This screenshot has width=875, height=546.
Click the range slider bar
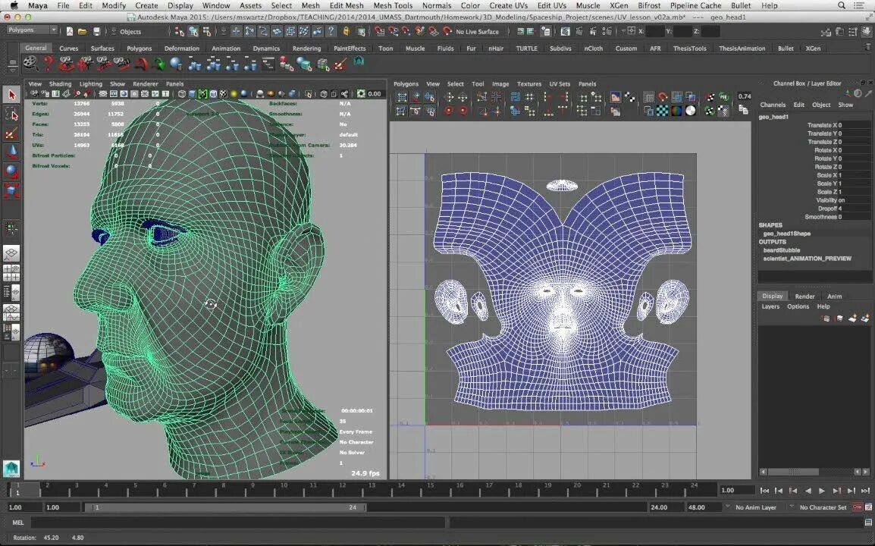(x=225, y=507)
